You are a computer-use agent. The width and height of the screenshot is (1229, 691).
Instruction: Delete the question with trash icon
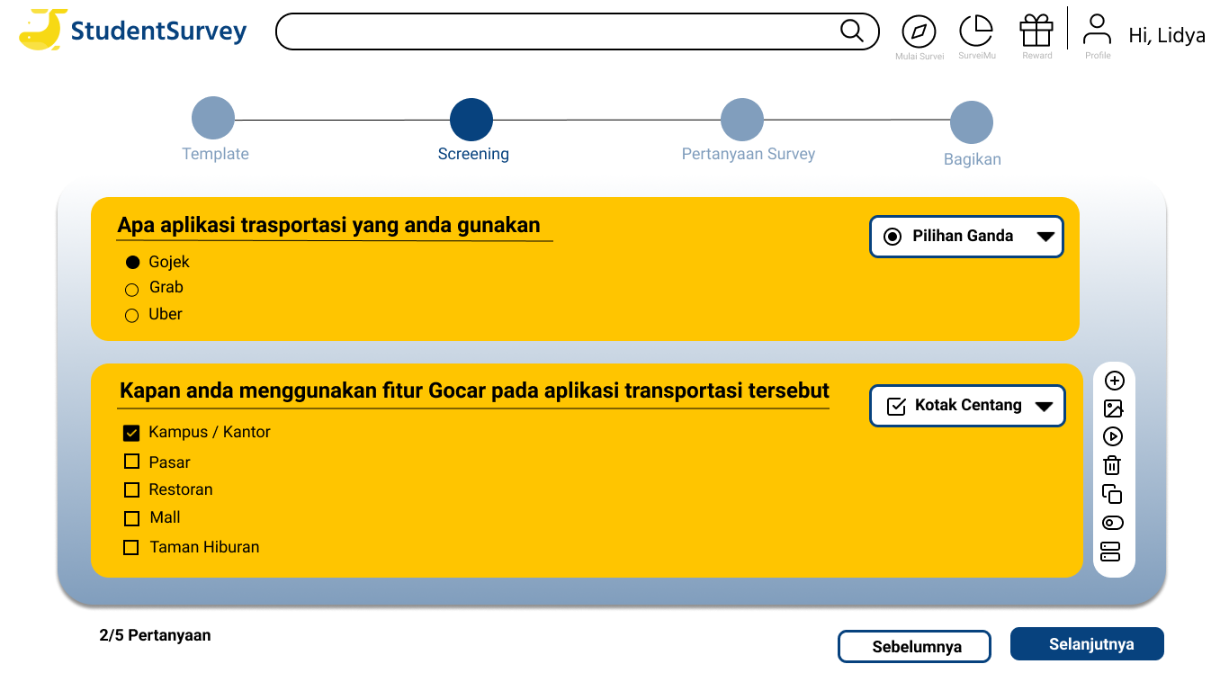1113,465
